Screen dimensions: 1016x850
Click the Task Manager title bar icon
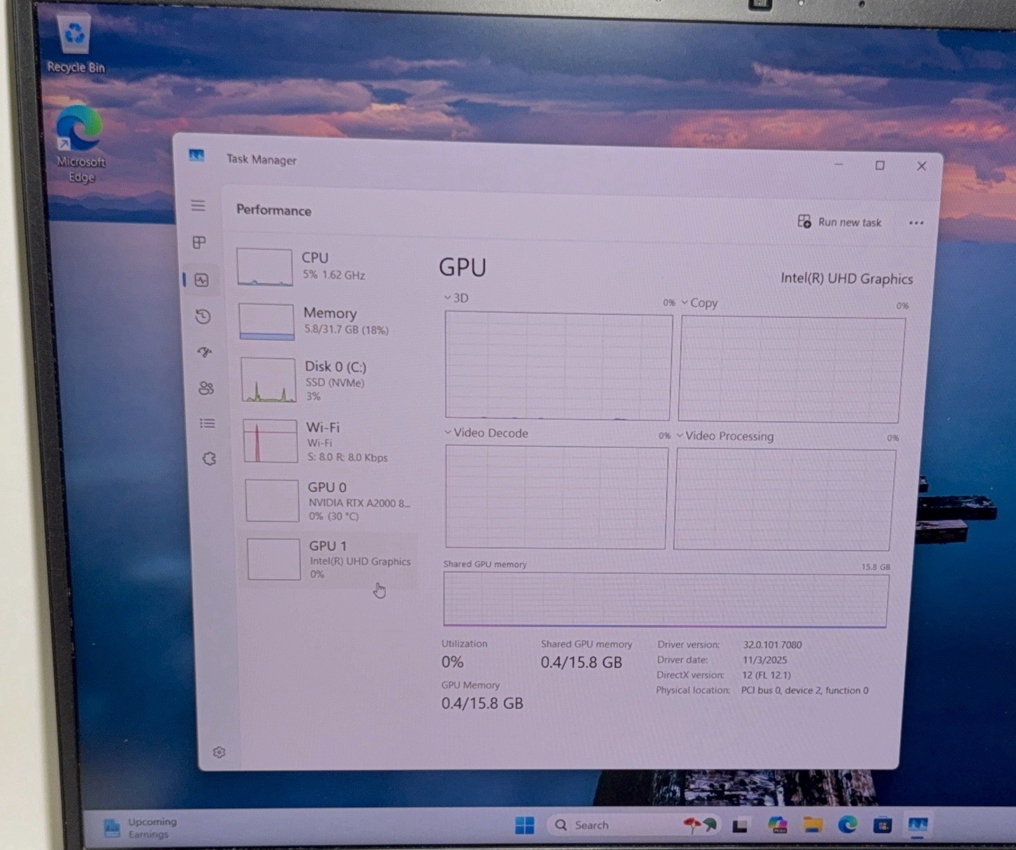[x=196, y=156]
